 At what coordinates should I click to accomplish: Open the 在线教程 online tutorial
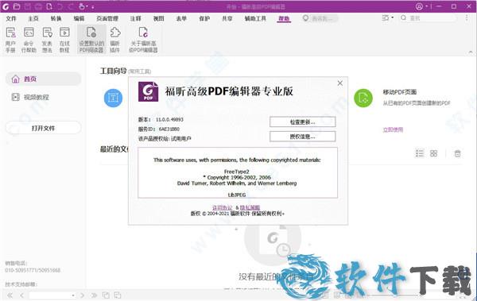pyautogui.click(x=64, y=40)
